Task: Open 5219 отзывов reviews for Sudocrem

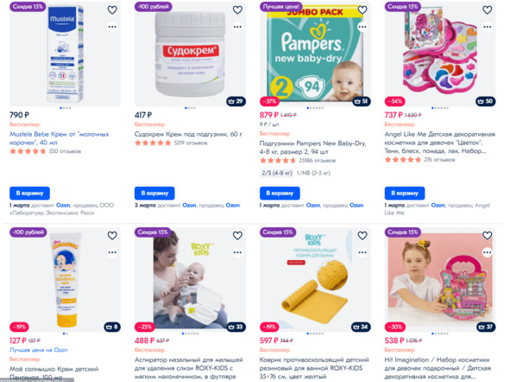Action: (x=191, y=143)
